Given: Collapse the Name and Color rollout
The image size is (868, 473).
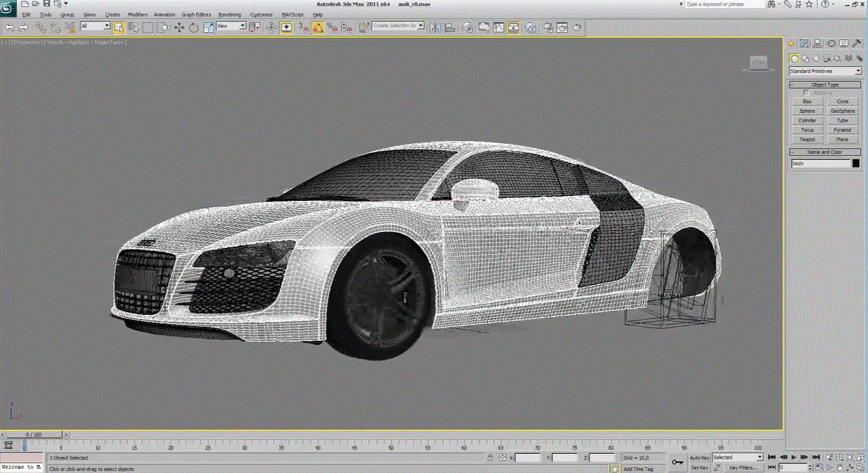Looking at the screenshot, I should point(825,152).
